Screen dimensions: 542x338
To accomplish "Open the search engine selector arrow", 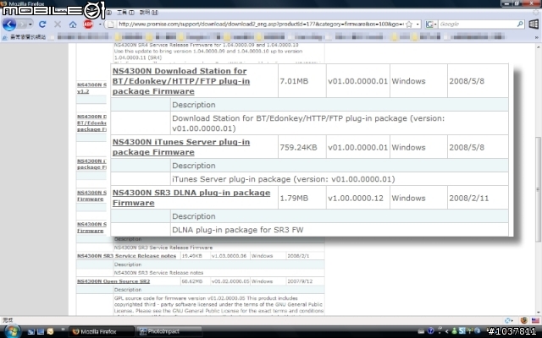I will [x=435, y=25].
